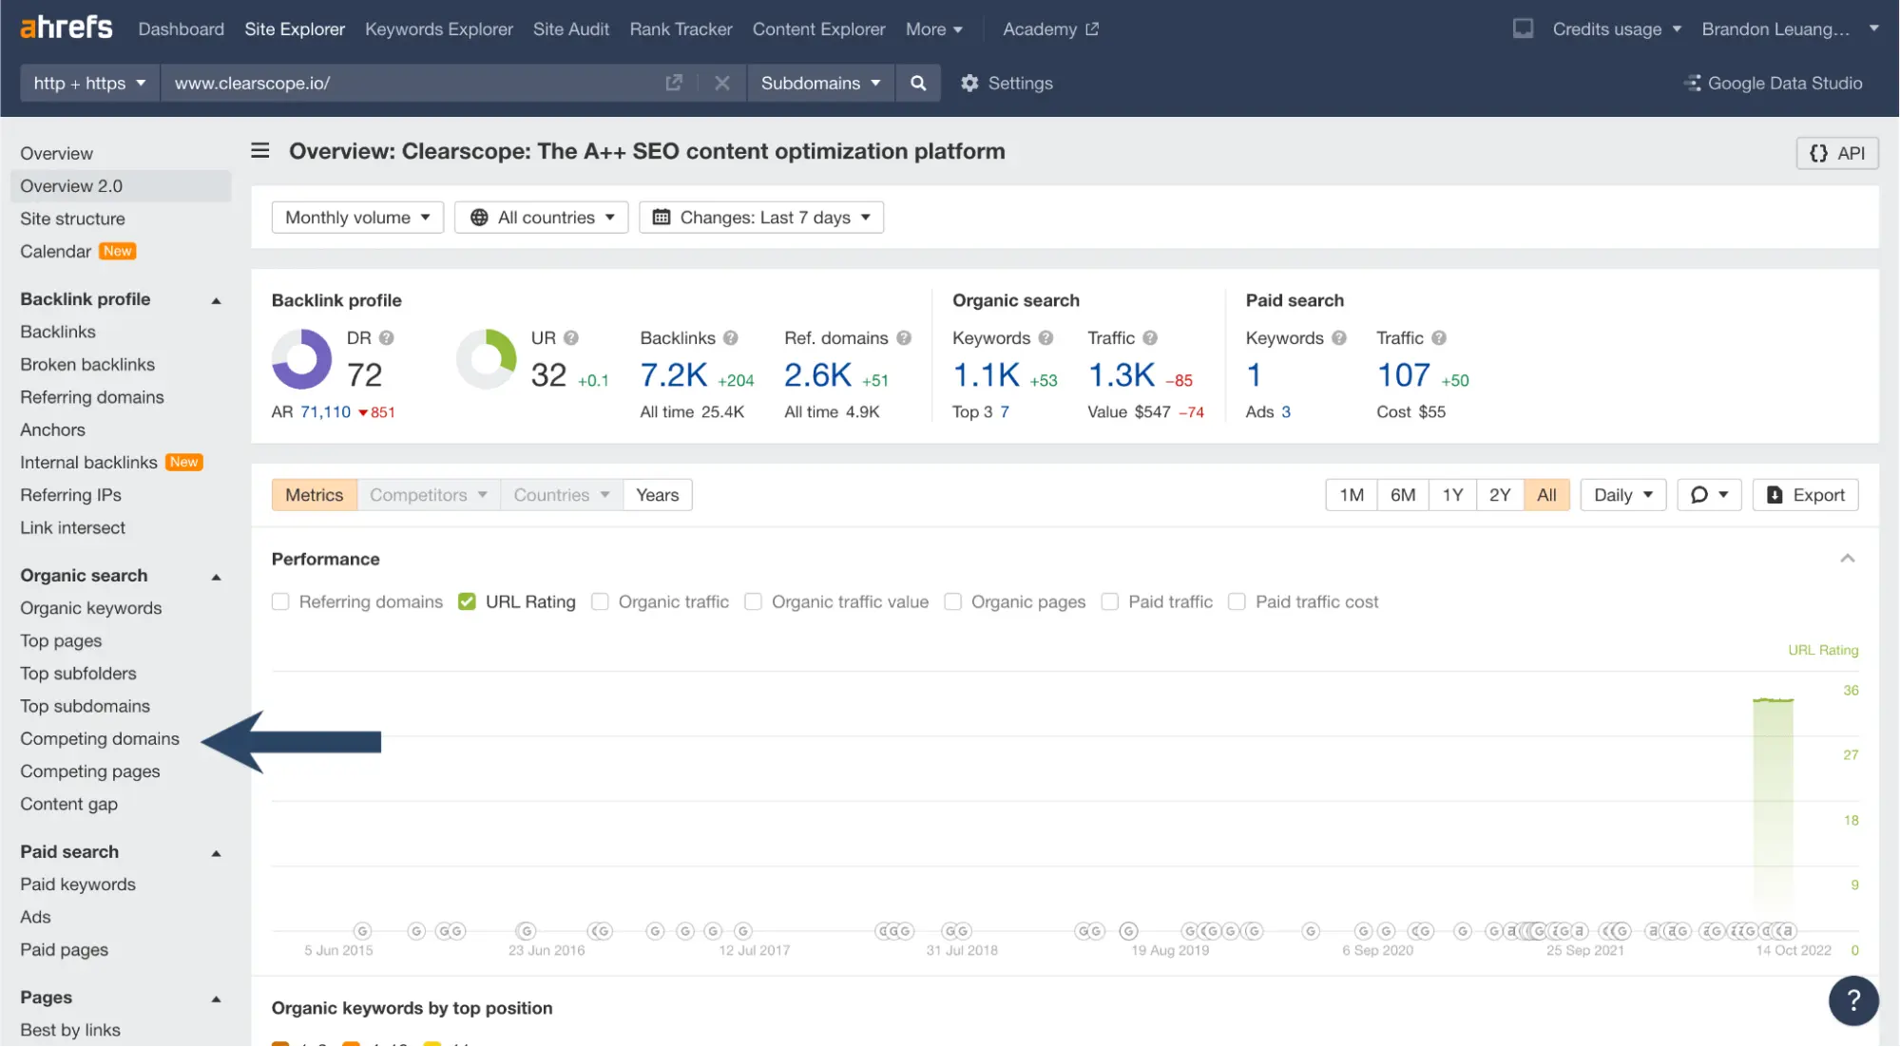The width and height of the screenshot is (1900, 1047).
Task: Expand the Subdomains mode dropdown
Action: pyautogui.click(x=820, y=84)
